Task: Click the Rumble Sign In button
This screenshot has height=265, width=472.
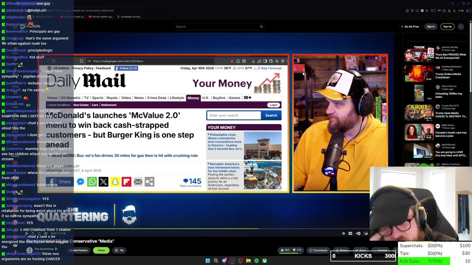Action: [431, 26]
